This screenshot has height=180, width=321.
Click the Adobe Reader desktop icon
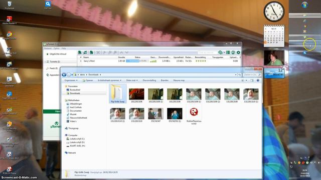tap(9, 20)
